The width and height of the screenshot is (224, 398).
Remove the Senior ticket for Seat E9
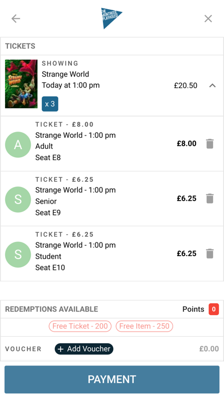pos(210,198)
